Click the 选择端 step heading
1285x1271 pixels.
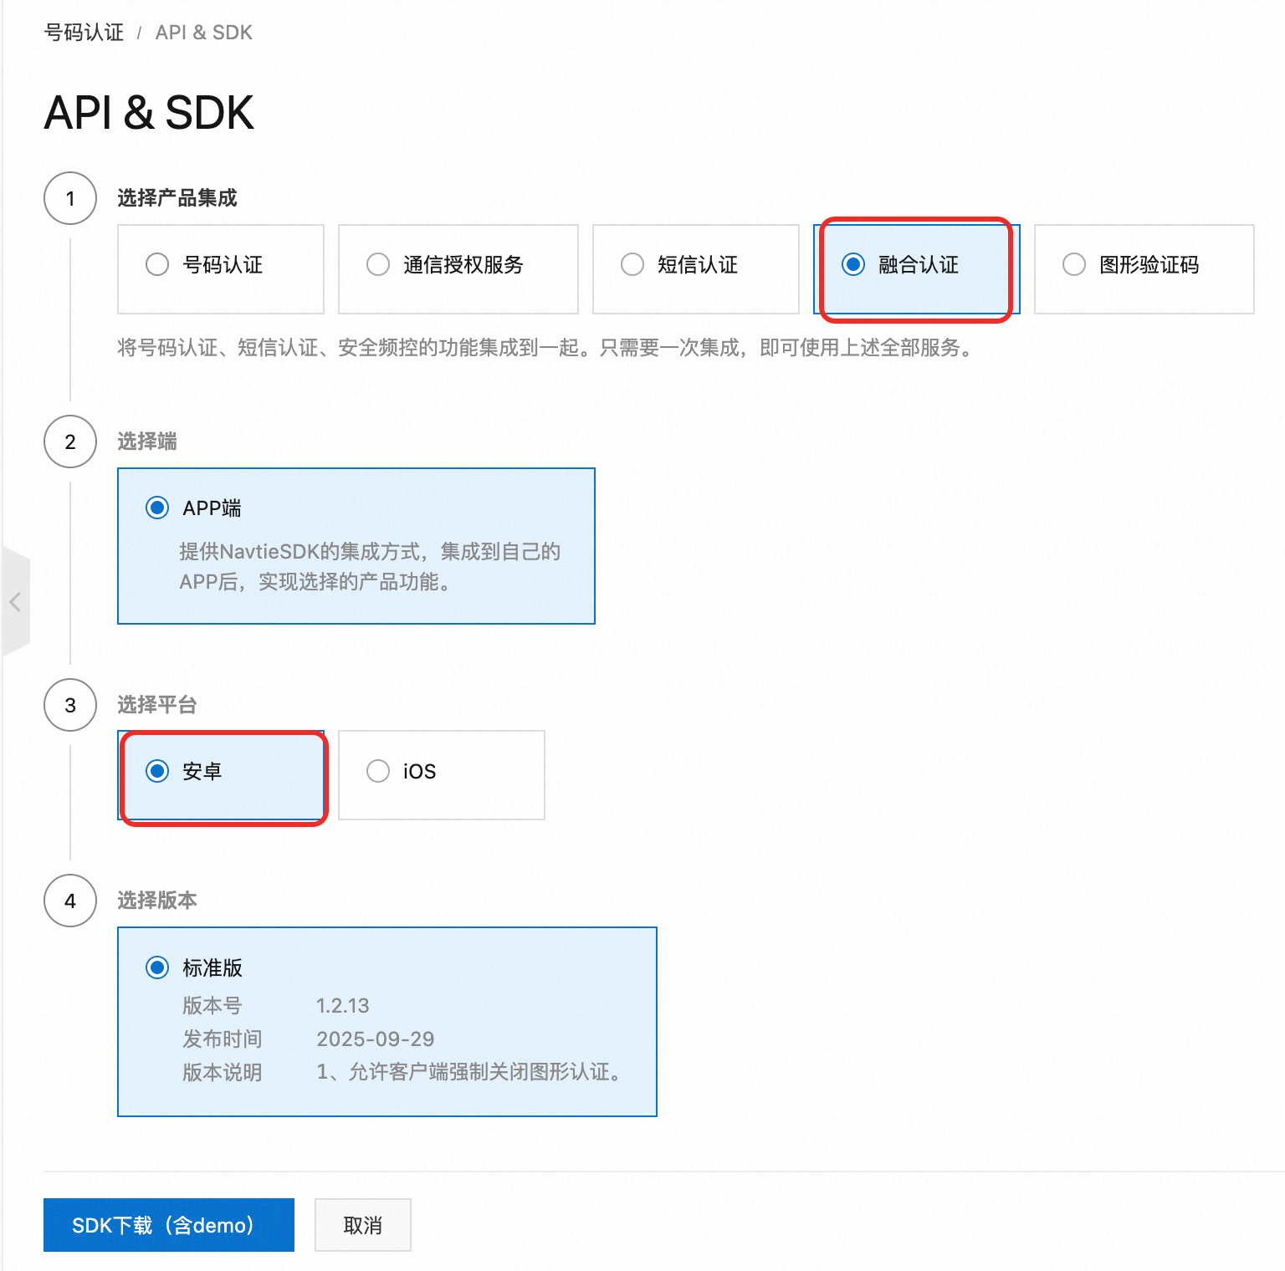tap(147, 442)
